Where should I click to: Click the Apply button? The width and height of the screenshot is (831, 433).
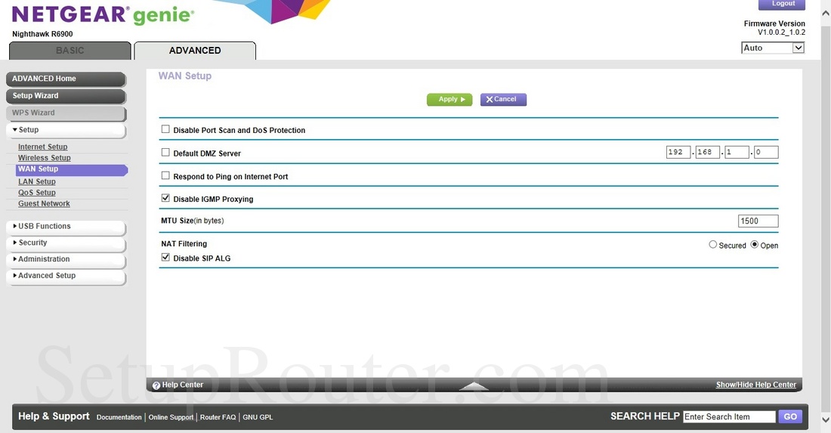pos(449,100)
